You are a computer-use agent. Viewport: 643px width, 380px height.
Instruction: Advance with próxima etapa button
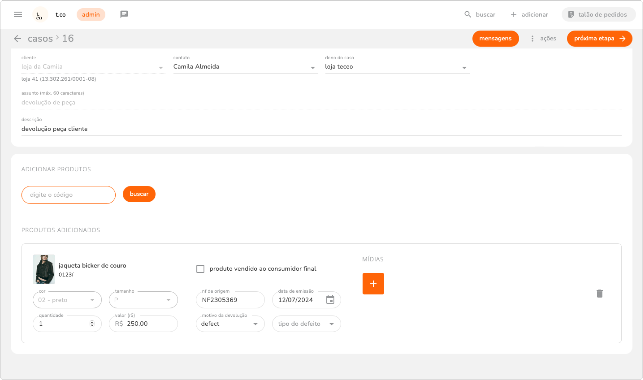coord(599,38)
